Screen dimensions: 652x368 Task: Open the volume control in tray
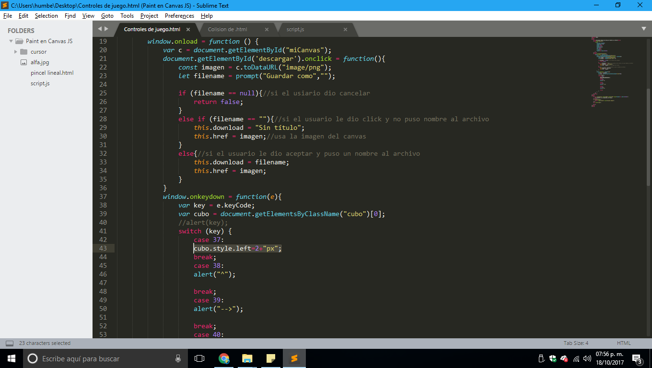click(x=587, y=358)
